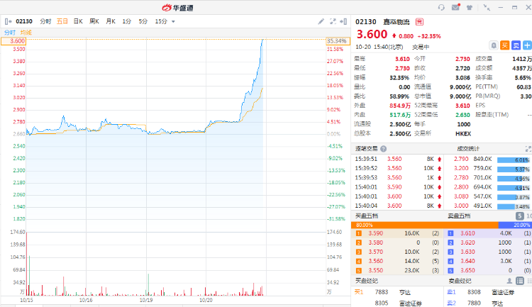
Task: Expand the 成交统计 panel icon
Action: pos(528,149)
